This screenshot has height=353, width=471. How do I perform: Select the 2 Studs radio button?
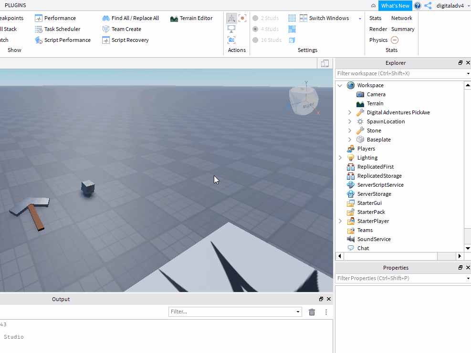(255, 18)
